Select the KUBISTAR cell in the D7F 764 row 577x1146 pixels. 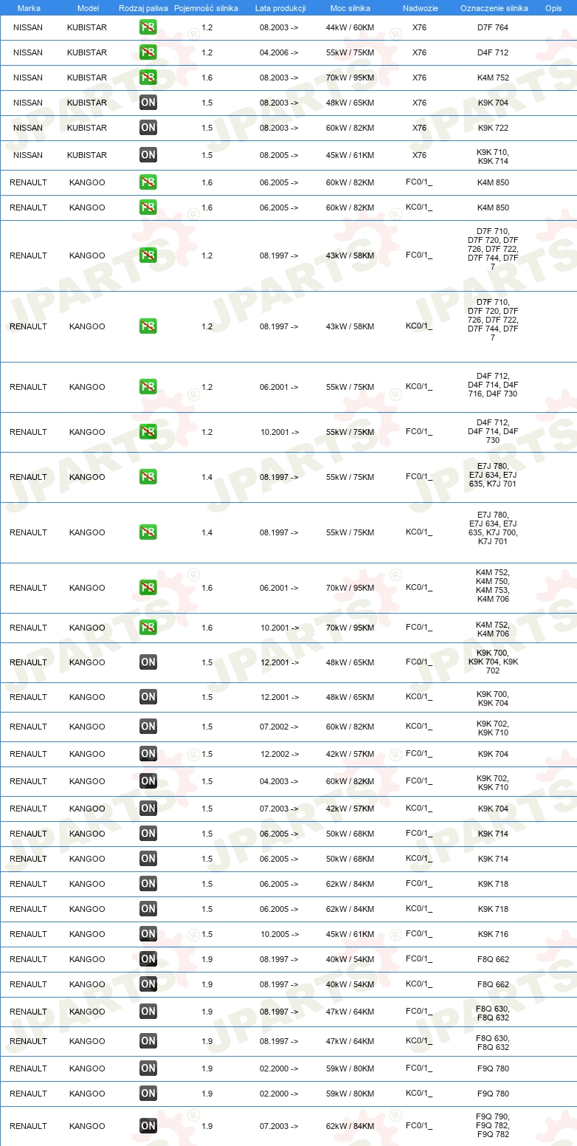click(x=87, y=27)
